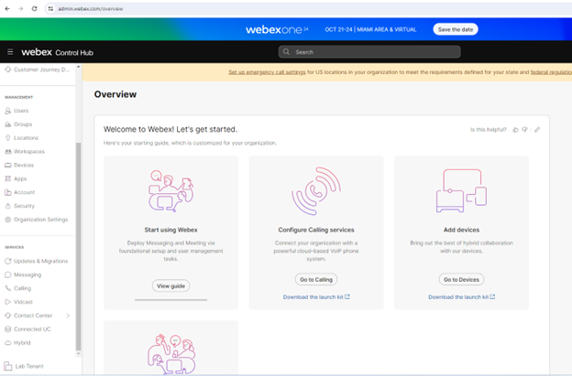Click the Overview page heading
This screenshot has height=376, width=572.
pyautogui.click(x=115, y=94)
